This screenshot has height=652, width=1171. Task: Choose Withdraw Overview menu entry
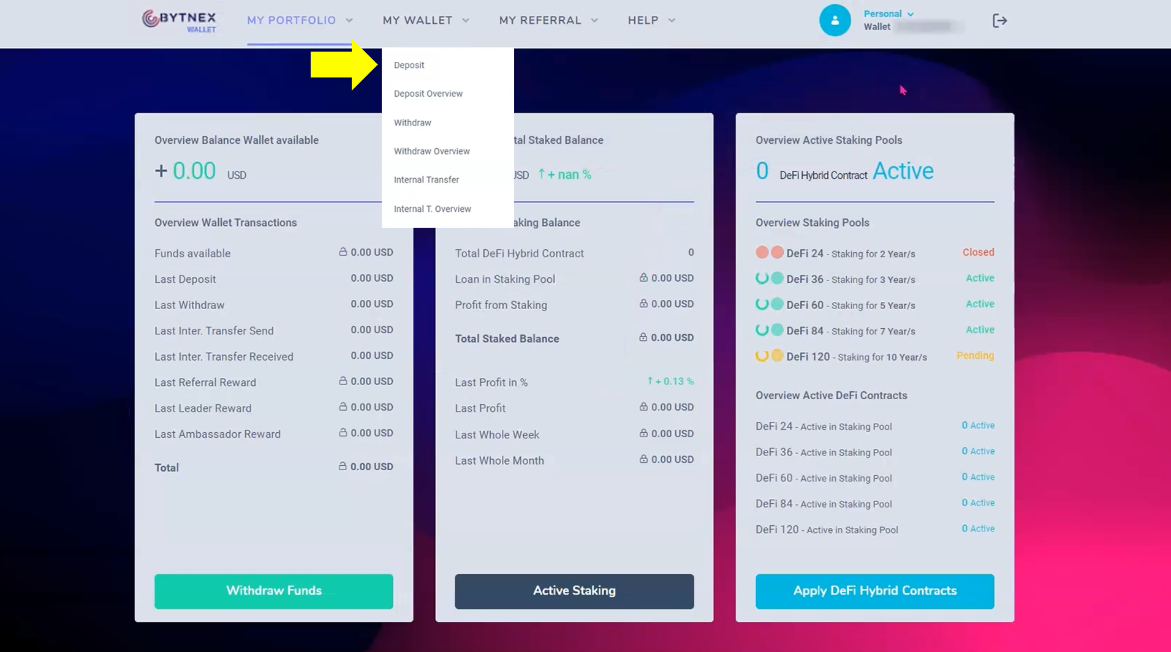(x=431, y=151)
